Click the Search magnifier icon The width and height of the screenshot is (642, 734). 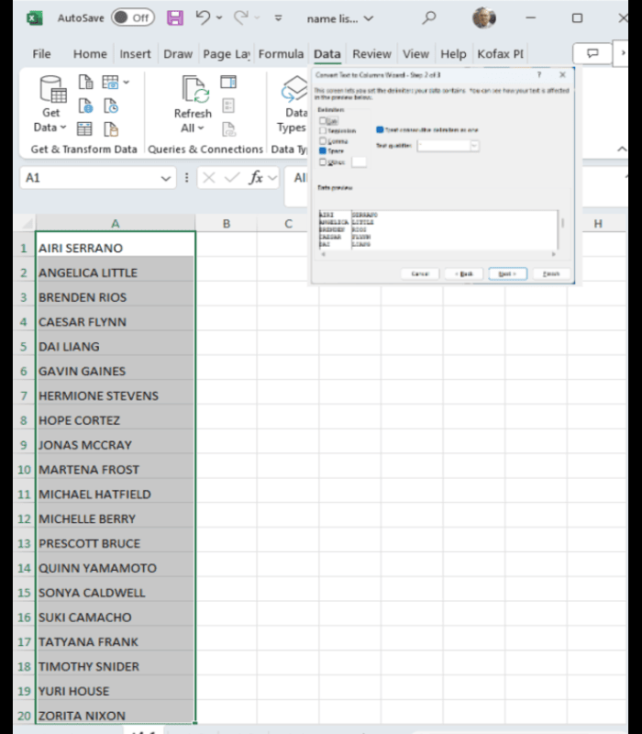tap(429, 17)
